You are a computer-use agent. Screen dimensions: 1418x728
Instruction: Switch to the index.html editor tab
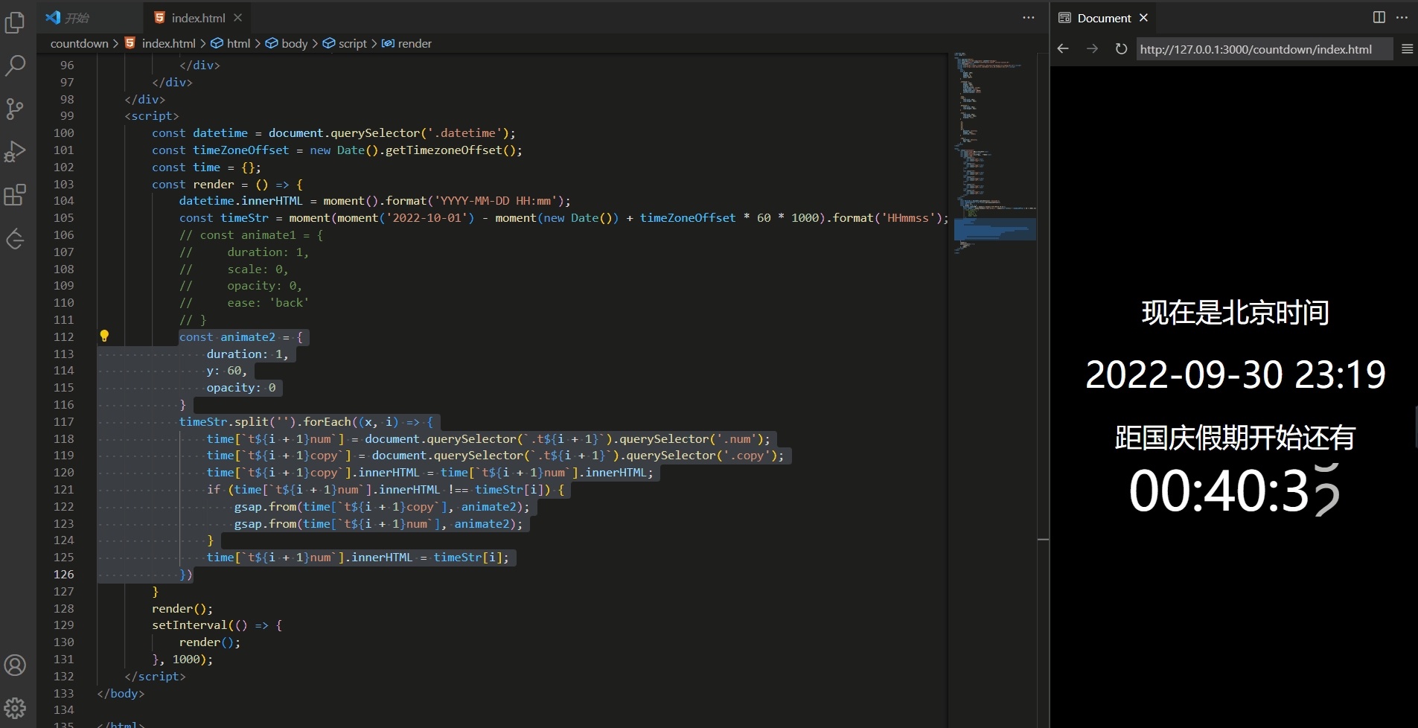[x=197, y=18]
